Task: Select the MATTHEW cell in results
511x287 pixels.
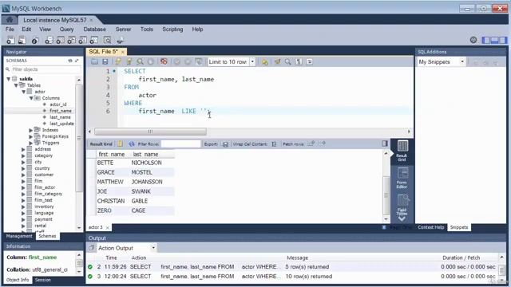Action: 110,182
